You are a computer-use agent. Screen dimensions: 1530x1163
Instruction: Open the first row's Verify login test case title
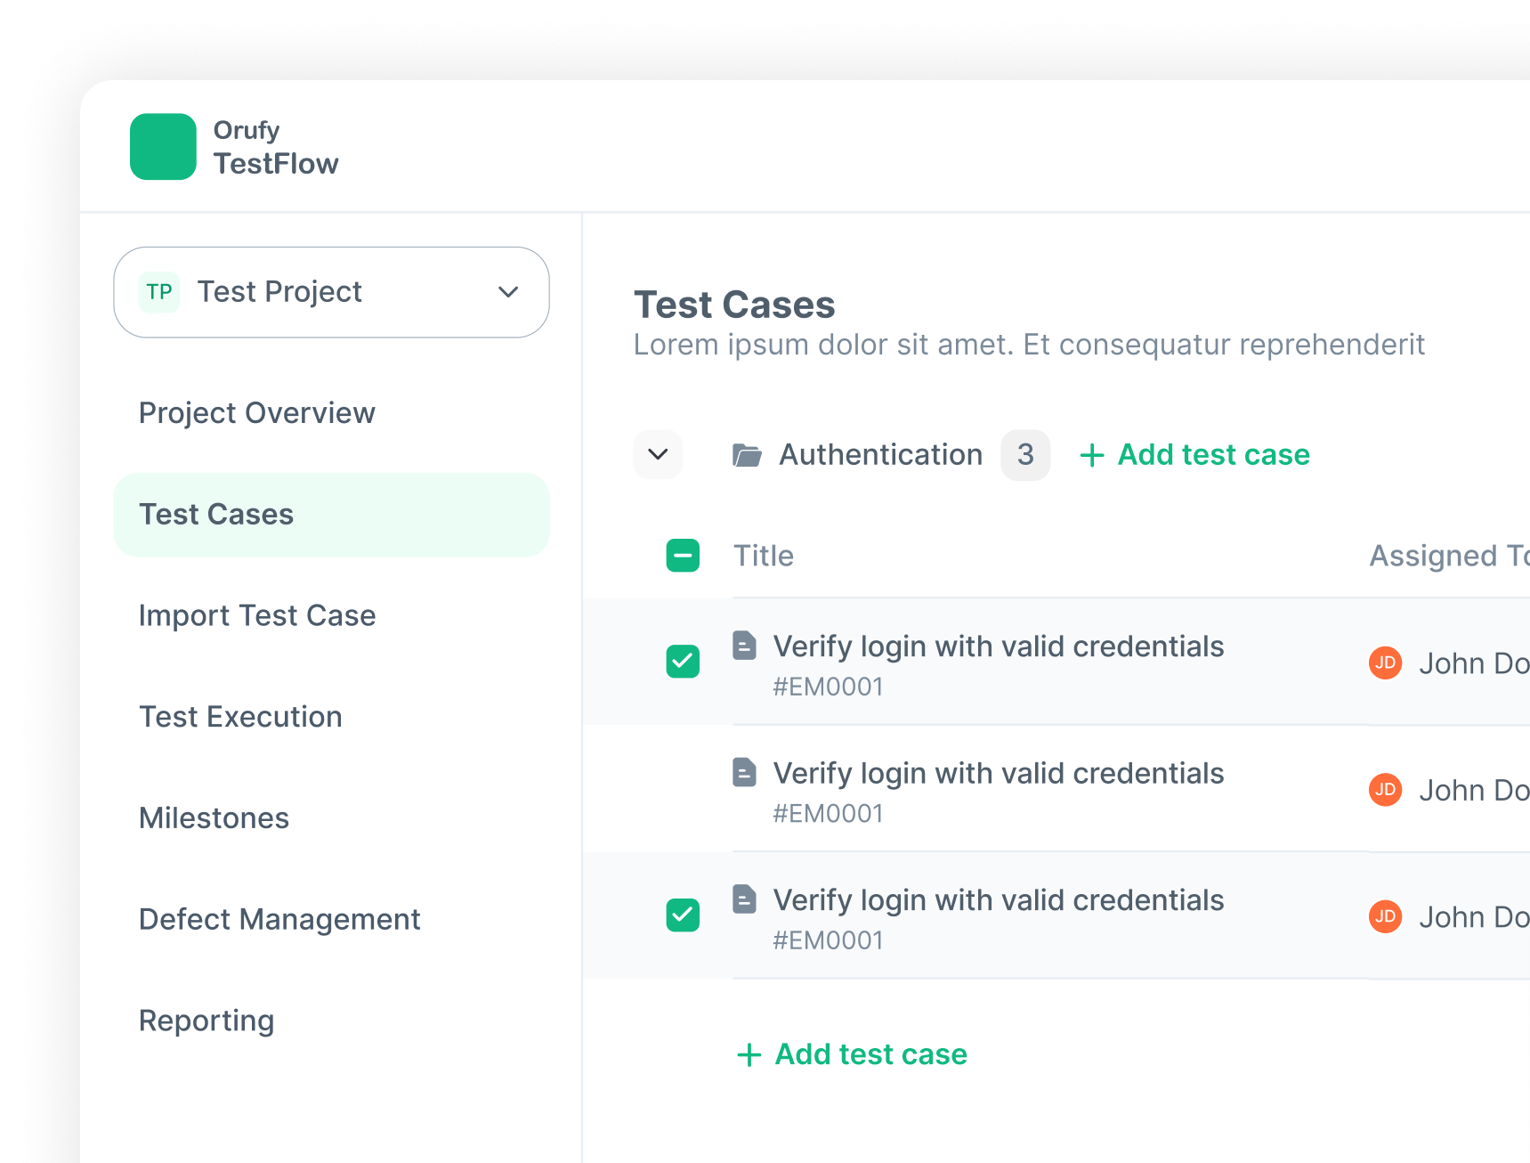(x=999, y=647)
